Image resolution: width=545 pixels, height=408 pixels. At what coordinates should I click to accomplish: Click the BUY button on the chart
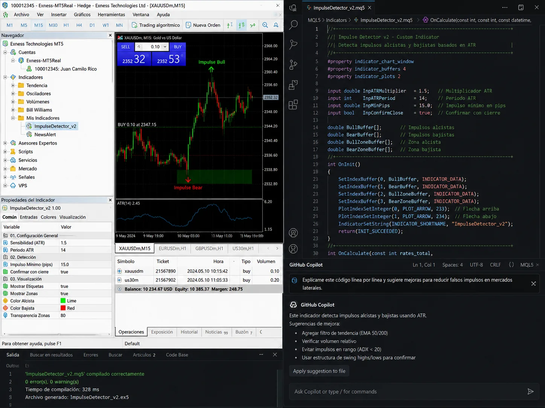pyautogui.click(x=178, y=47)
